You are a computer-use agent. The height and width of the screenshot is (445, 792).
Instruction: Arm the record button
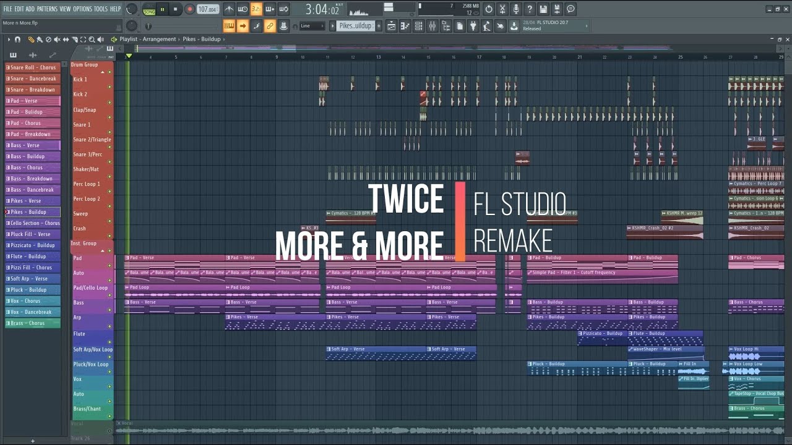[x=189, y=9]
